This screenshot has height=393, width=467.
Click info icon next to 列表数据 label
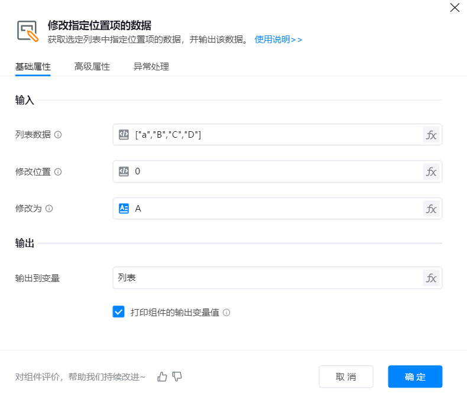click(x=58, y=135)
